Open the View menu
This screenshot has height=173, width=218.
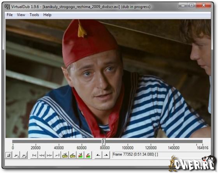coord(21,15)
